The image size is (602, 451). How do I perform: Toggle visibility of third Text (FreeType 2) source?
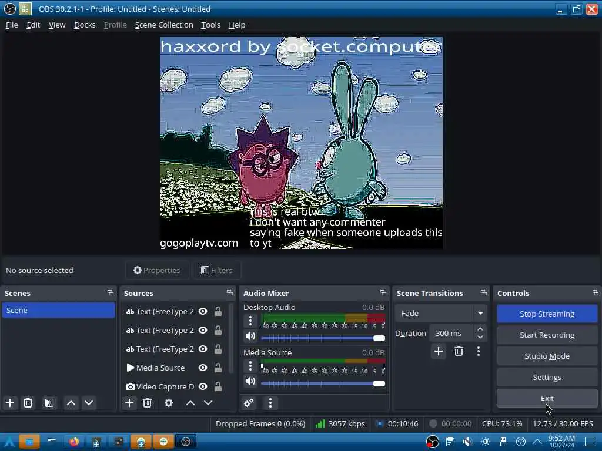[x=203, y=349]
